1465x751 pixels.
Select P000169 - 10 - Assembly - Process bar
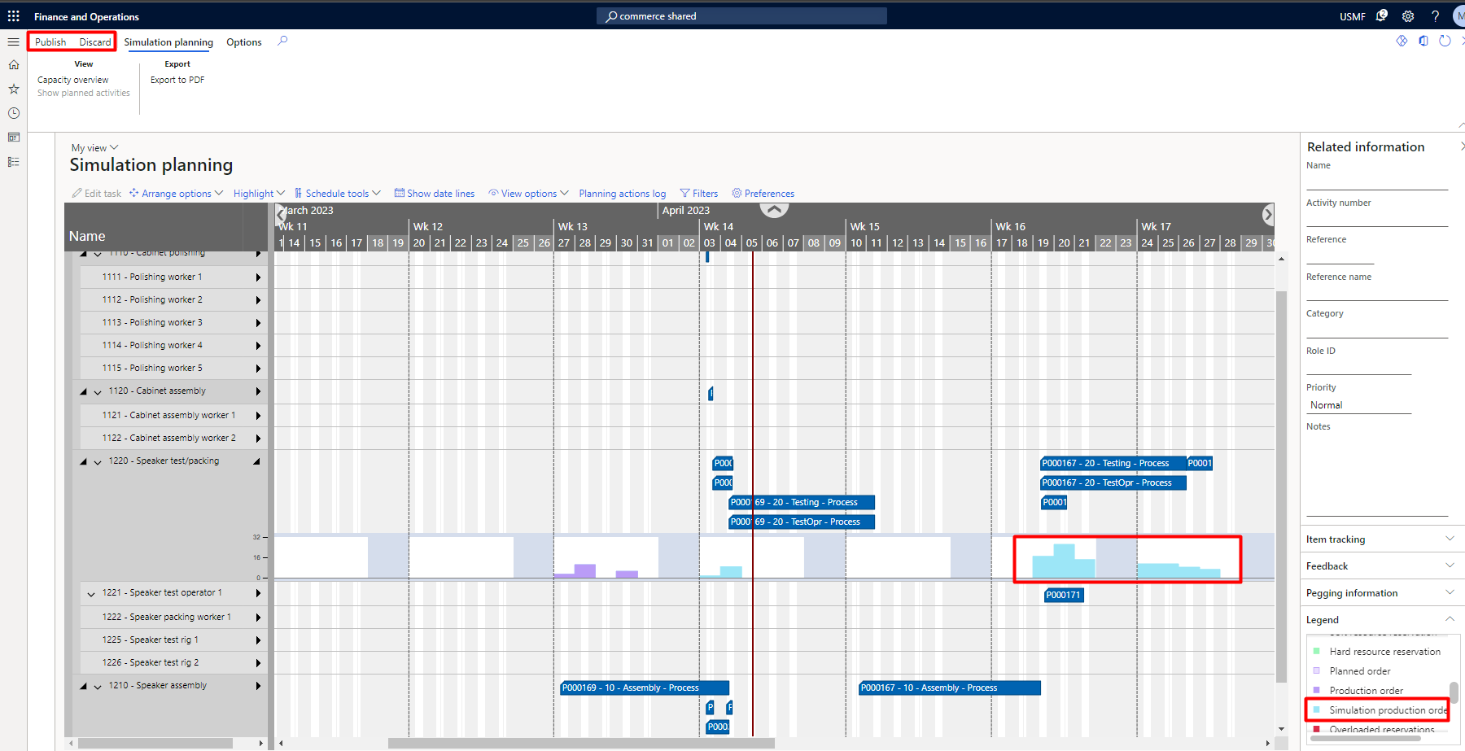point(645,688)
